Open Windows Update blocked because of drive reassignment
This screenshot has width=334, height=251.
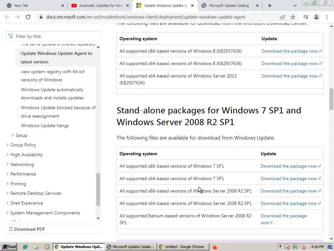(x=58, y=112)
